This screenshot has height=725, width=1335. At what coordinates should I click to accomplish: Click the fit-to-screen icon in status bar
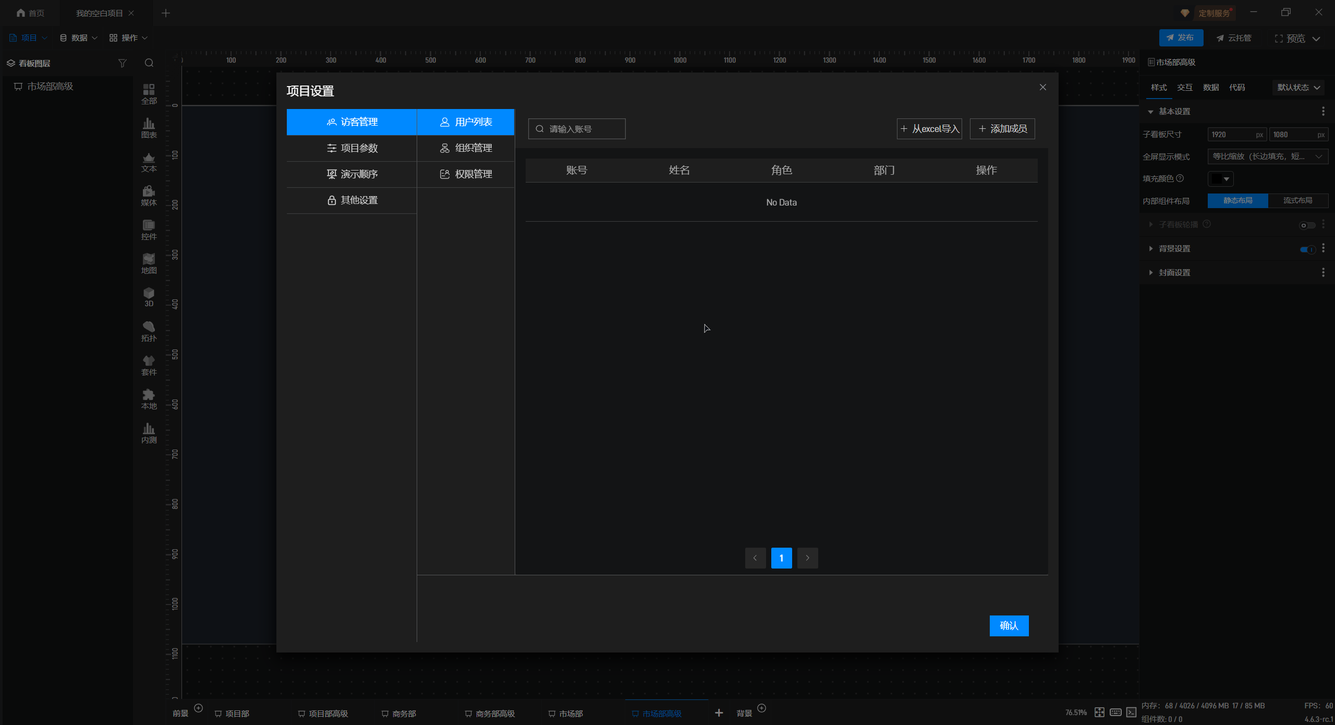tap(1099, 712)
